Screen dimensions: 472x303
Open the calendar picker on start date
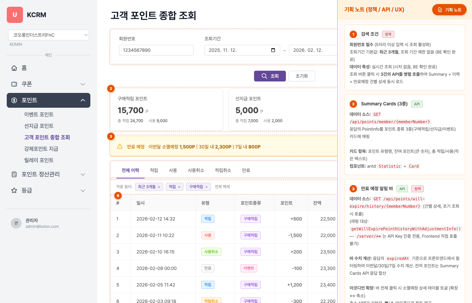click(273, 50)
